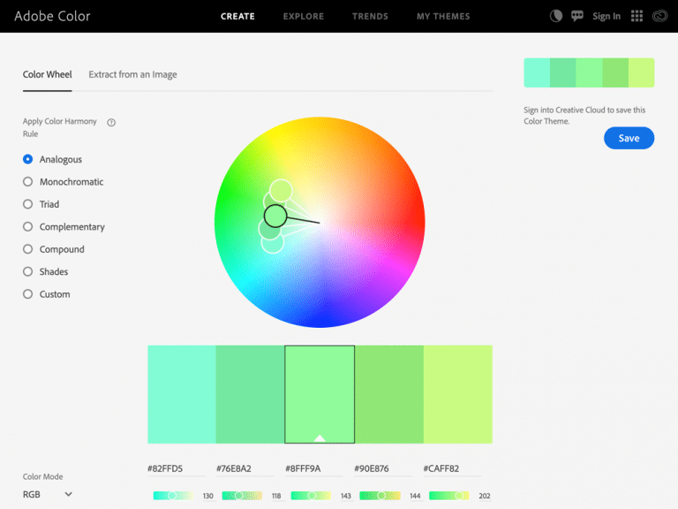Click the Adobe Color logo

52,16
